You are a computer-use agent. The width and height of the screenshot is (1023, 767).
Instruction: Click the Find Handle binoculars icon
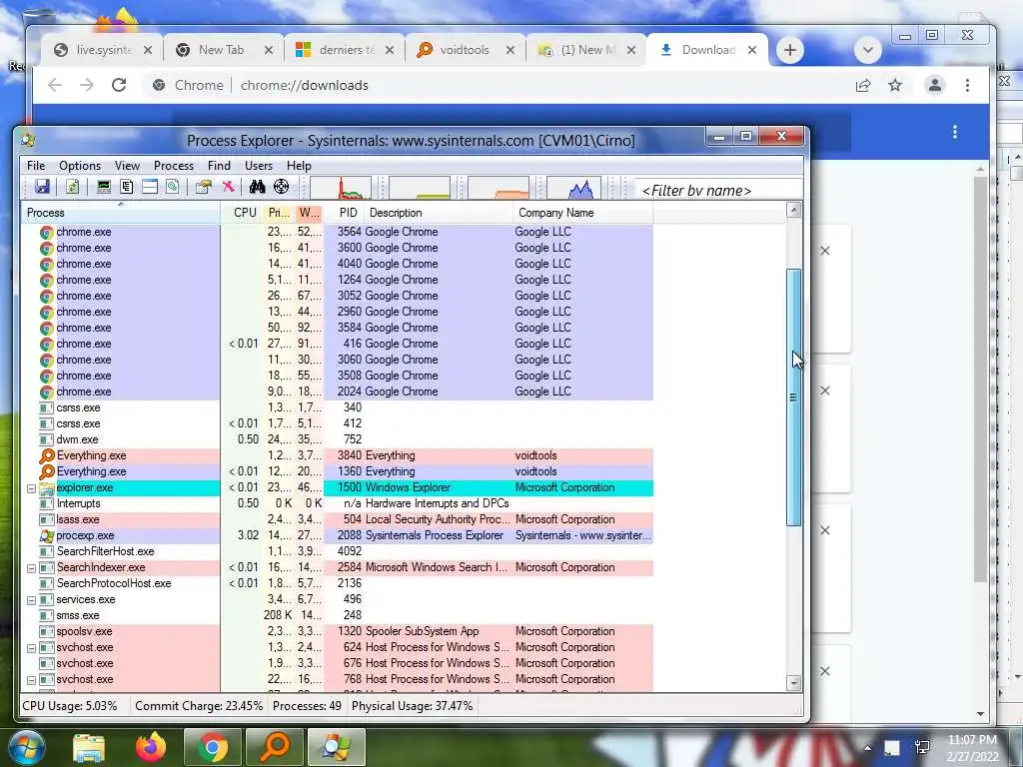(257, 187)
